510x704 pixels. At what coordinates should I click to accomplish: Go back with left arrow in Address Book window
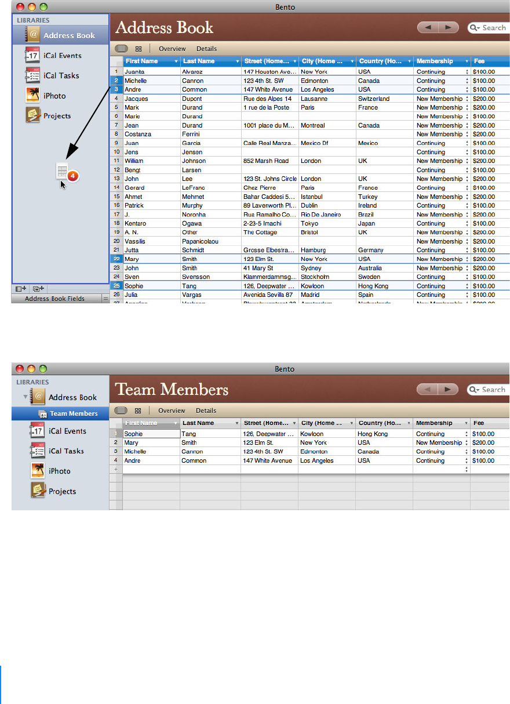tap(428, 27)
